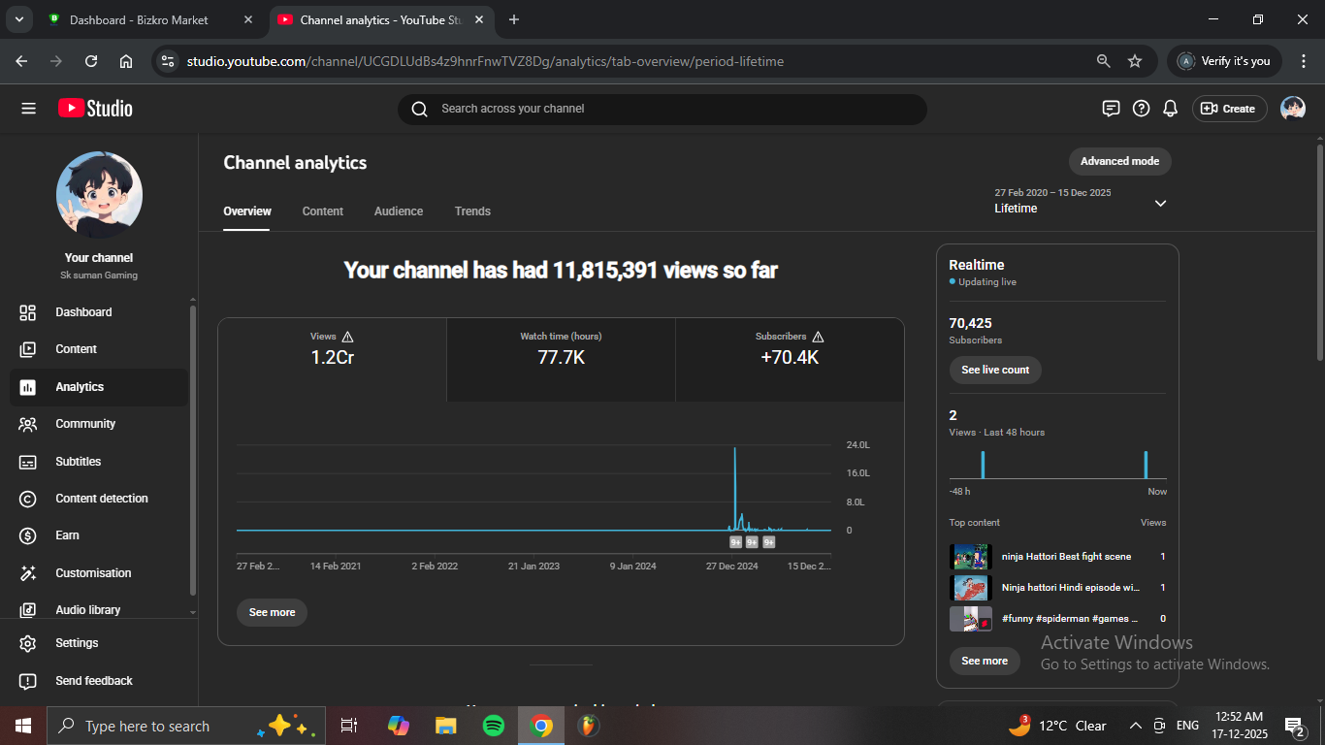The width and height of the screenshot is (1325, 745).
Task: Open the hamburger navigation menu
Action: pos(28,109)
